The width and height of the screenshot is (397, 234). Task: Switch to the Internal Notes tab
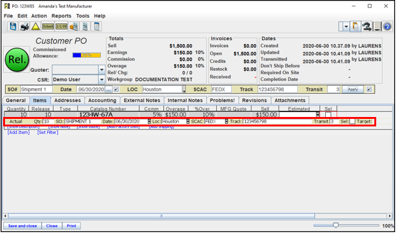tap(185, 100)
